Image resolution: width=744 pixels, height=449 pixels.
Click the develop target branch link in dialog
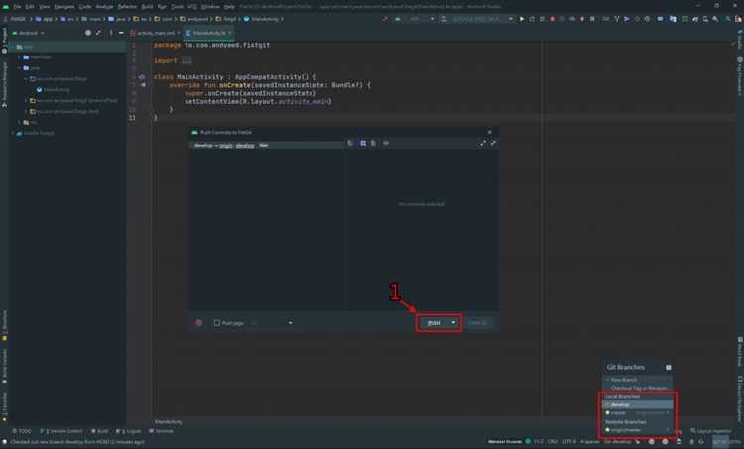(245, 145)
